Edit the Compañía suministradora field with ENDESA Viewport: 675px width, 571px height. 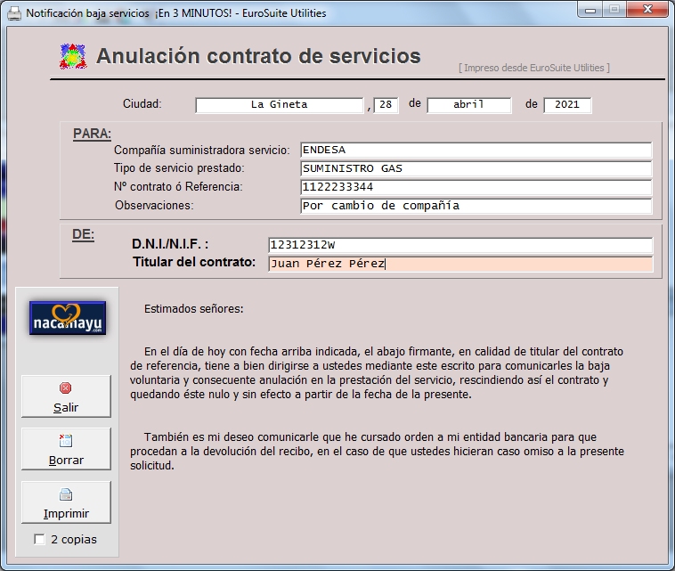tap(476, 151)
